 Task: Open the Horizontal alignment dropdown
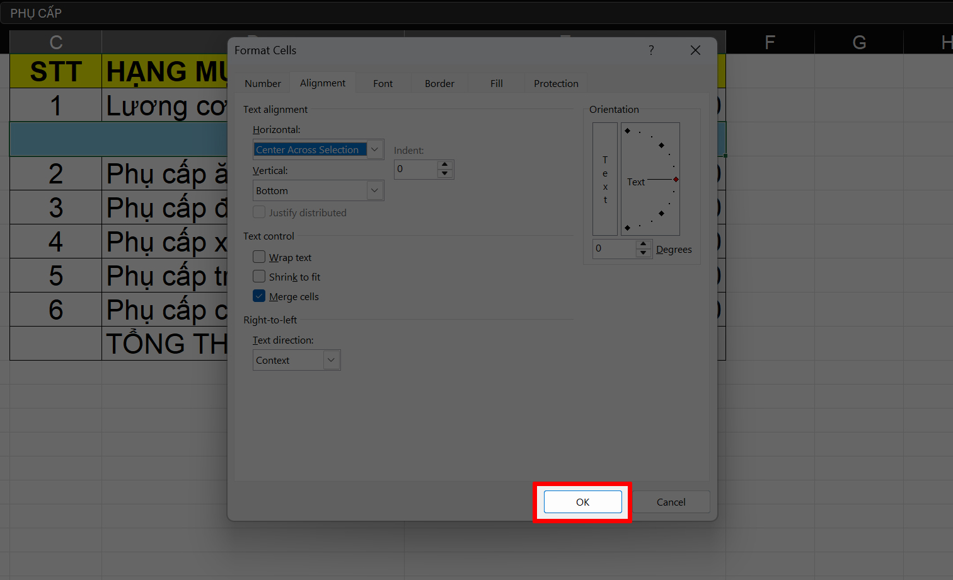(374, 149)
